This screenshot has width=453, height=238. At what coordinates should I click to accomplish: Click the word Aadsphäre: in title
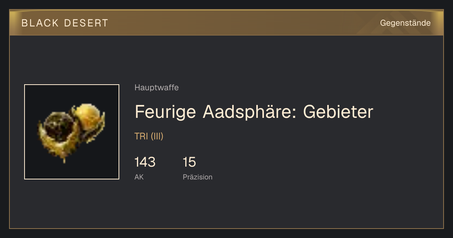point(250,113)
